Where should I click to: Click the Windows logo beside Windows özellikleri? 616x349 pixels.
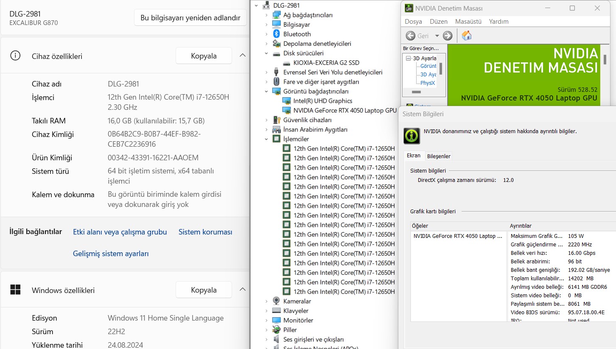coord(15,290)
